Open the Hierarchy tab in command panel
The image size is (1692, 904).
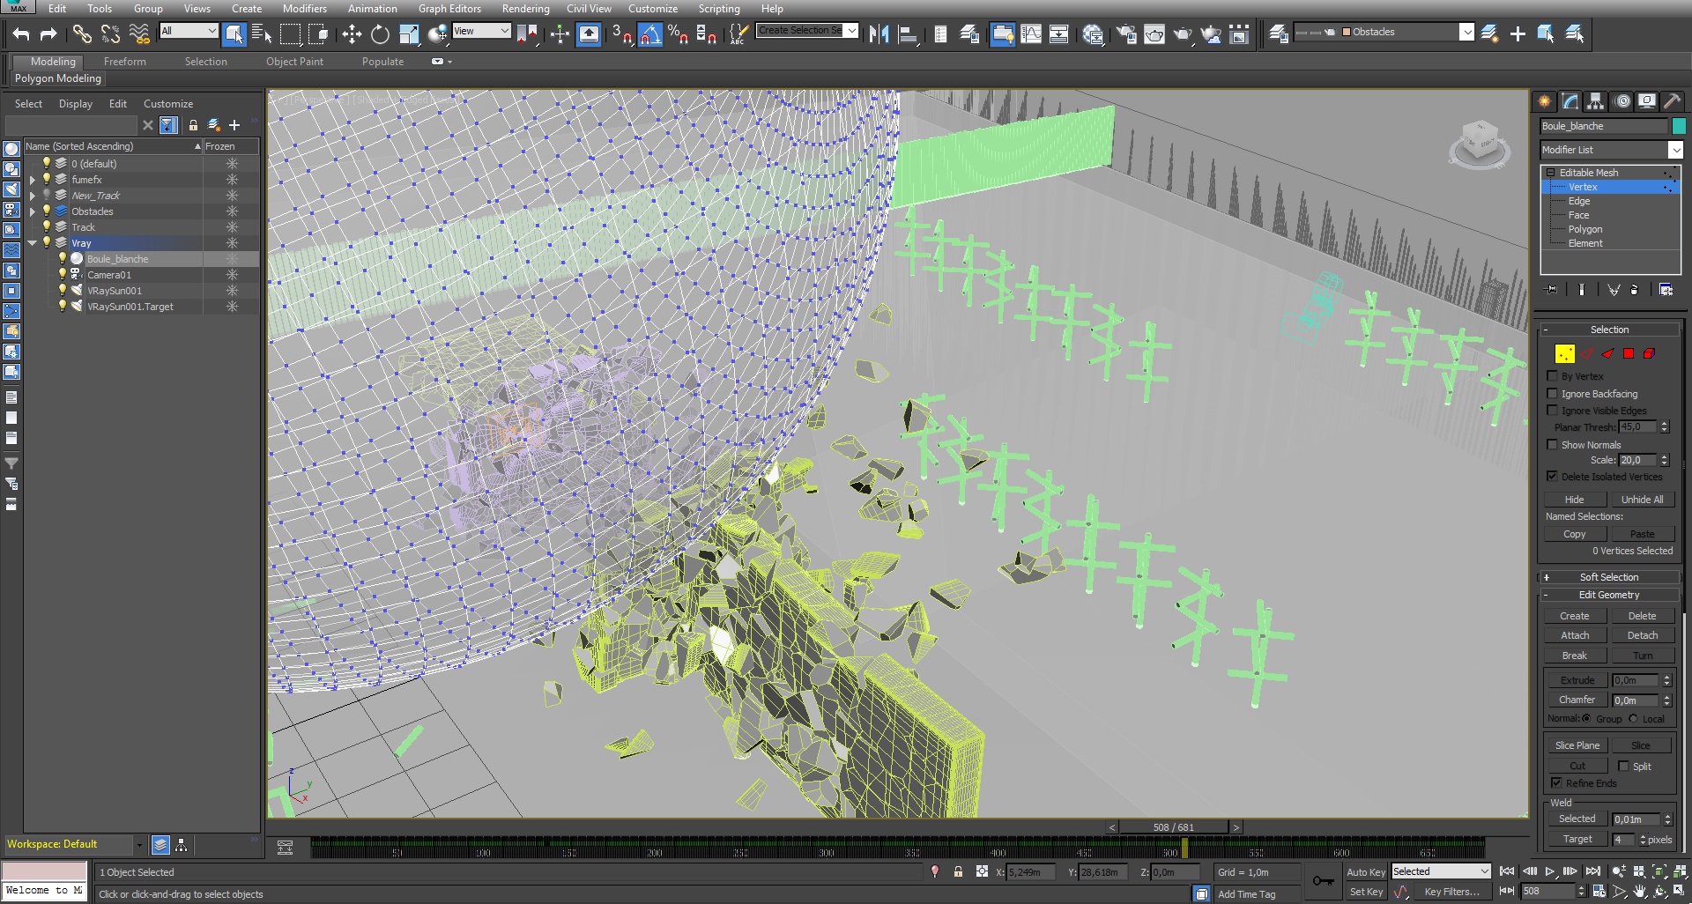pyautogui.click(x=1595, y=101)
